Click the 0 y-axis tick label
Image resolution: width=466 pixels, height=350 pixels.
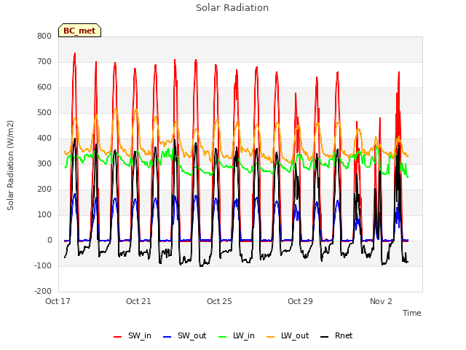coord(50,241)
